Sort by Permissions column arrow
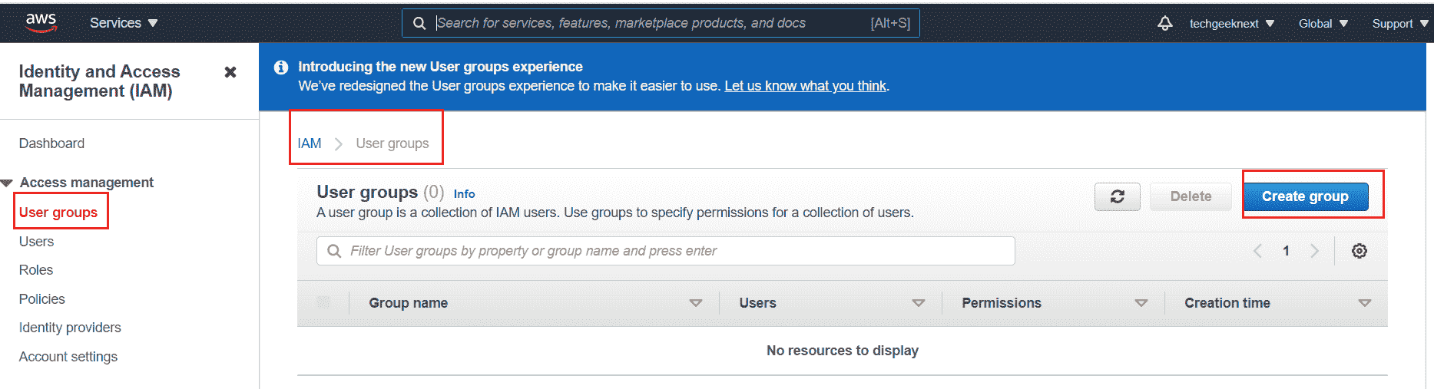The height and width of the screenshot is (389, 1434). pyautogui.click(x=1141, y=303)
